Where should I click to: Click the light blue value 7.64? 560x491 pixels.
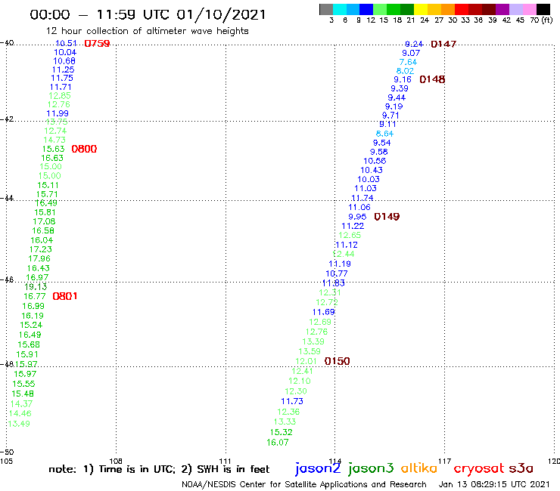click(408, 62)
